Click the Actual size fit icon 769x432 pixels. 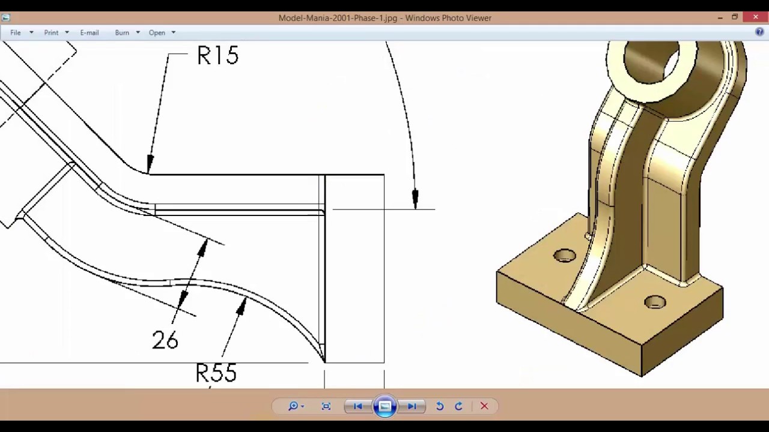tap(326, 406)
